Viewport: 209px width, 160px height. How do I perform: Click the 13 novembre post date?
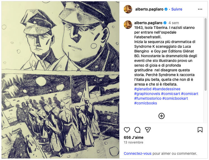point(133,142)
